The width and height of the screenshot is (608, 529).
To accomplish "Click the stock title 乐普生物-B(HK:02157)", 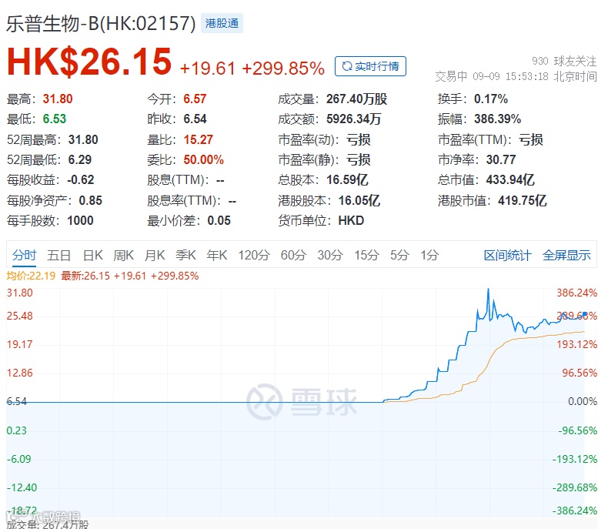I will tap(101, 24).
